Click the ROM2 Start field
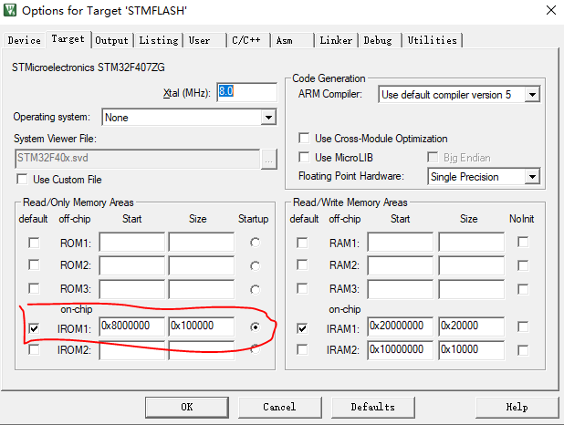The image size is (564, 425). coord(132,265)
